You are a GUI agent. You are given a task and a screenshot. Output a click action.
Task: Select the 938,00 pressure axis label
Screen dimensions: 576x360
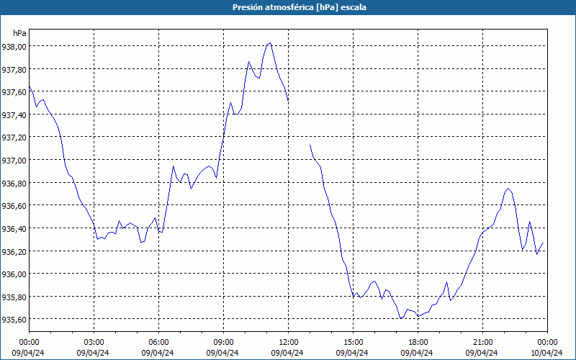pos(14,46)
